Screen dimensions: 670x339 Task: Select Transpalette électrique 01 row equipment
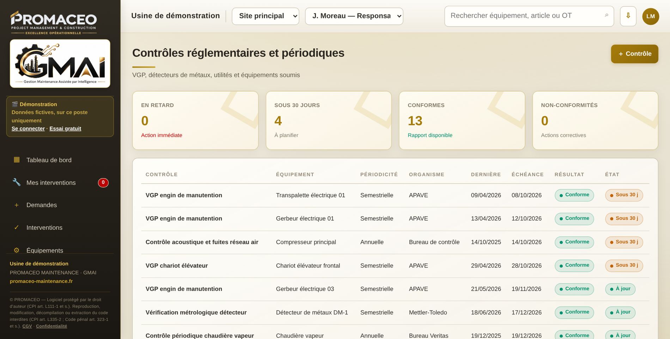[310, 195]
